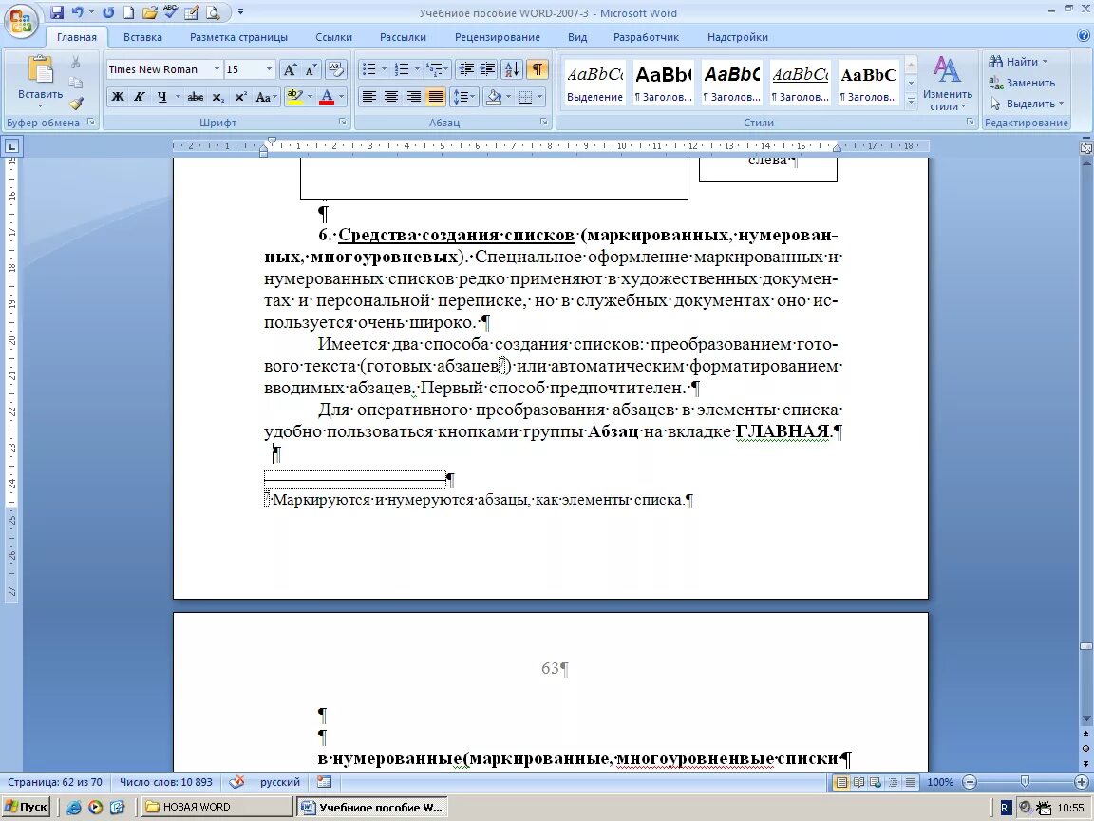Switch to Разметка страницы tab

[x=238, y=37]
